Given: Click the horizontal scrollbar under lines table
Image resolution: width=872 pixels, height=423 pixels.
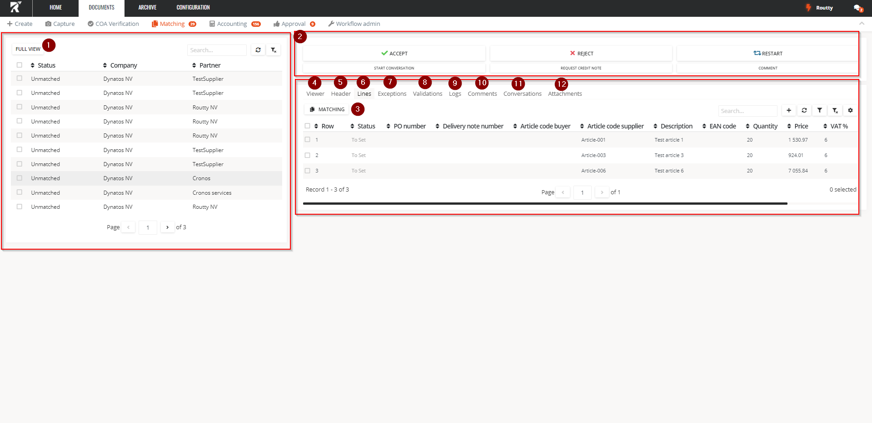Looking at the screenshot, I should coord(545,203).
